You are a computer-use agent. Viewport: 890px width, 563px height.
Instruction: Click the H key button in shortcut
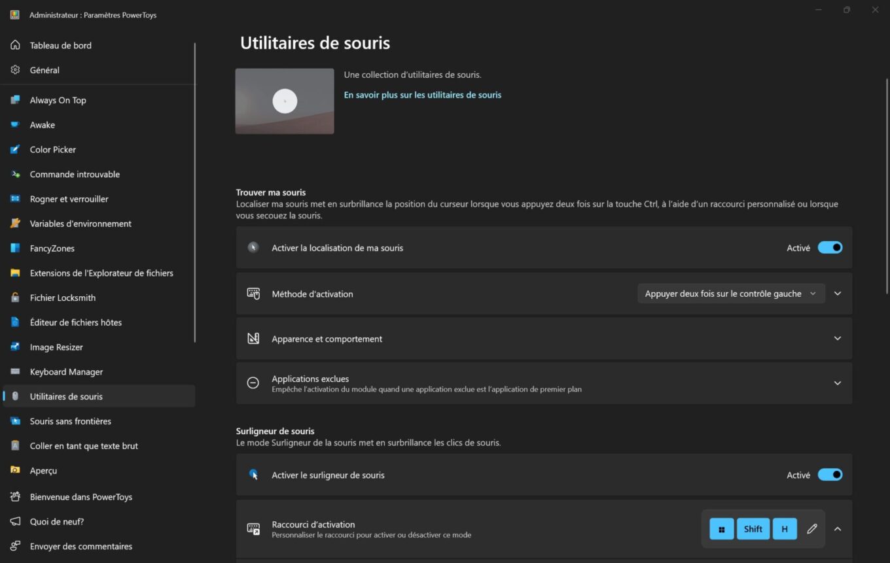tap(785, 529)
